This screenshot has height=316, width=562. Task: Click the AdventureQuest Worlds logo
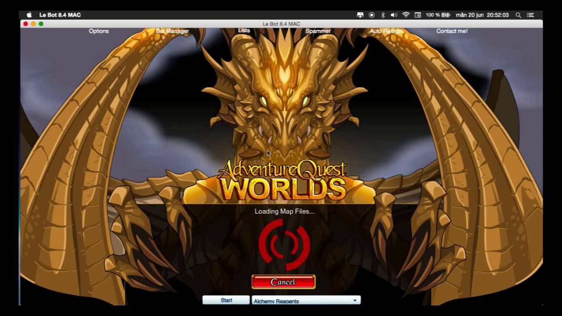[282, 180]
